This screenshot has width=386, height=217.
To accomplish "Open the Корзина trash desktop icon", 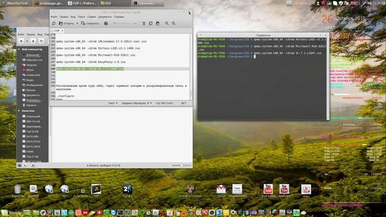I will pyautogui.click(x=17, y=191).
